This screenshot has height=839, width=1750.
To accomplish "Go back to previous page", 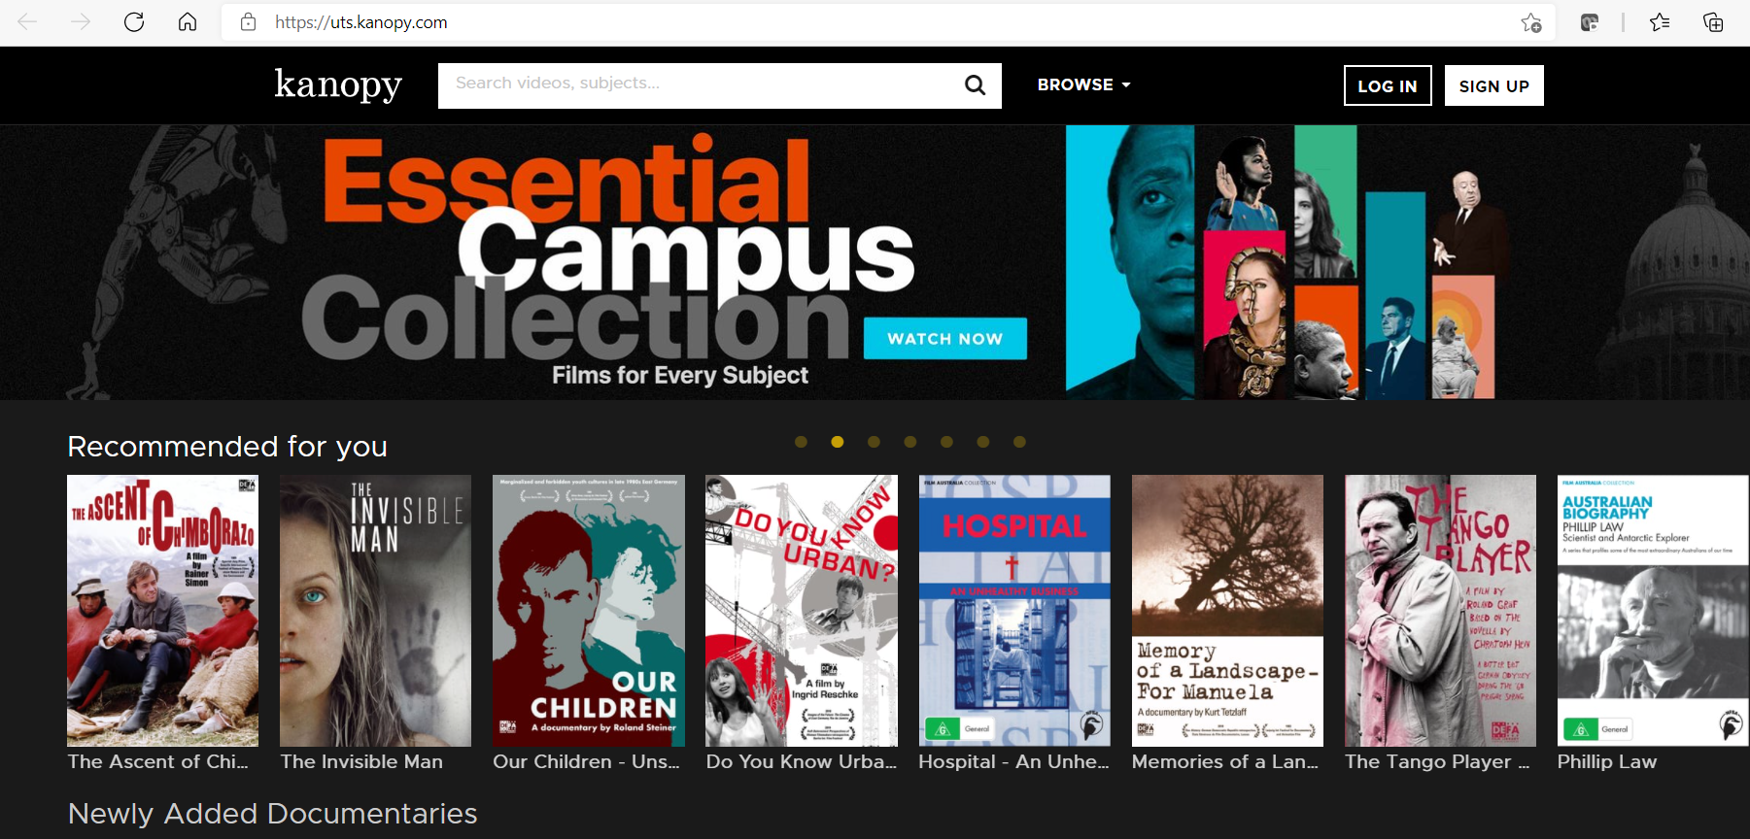I will pyautogui.click(x=27, y=22).
